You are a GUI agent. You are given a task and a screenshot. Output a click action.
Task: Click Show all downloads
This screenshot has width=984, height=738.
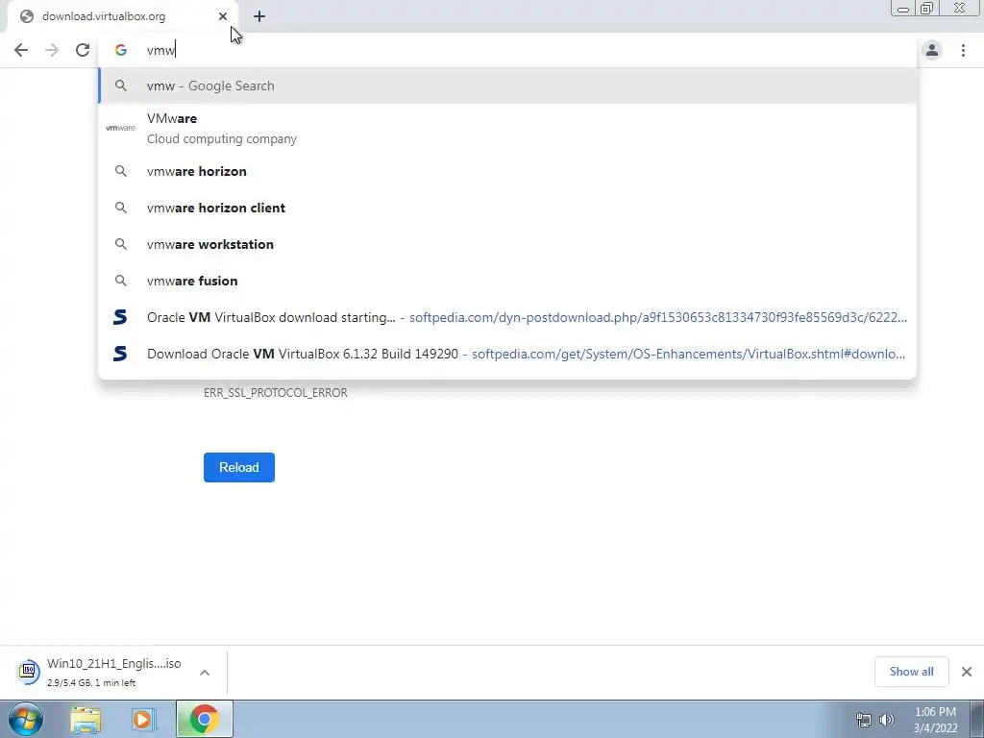(911, 672)
